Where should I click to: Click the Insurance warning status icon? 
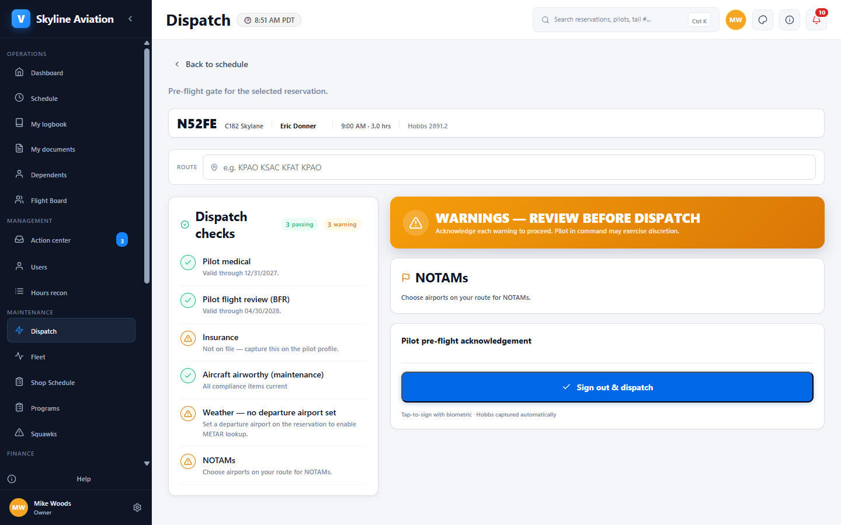click(x=188, y=338)
